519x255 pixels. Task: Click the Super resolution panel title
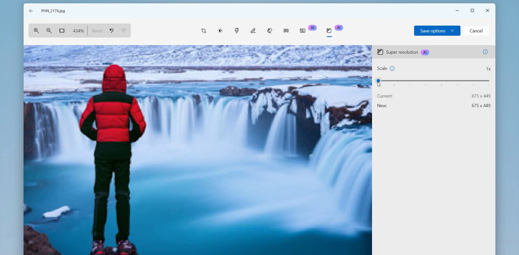(x=402, y=52)
